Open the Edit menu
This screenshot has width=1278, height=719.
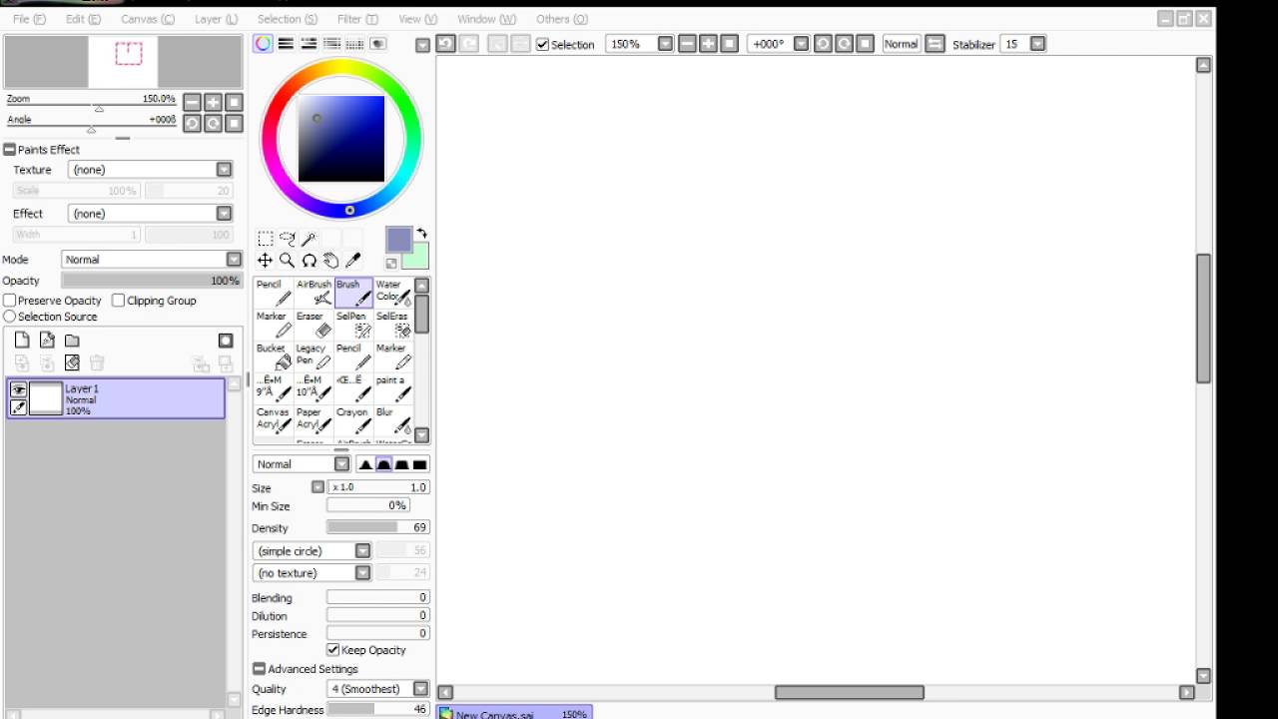click(83, 19)
